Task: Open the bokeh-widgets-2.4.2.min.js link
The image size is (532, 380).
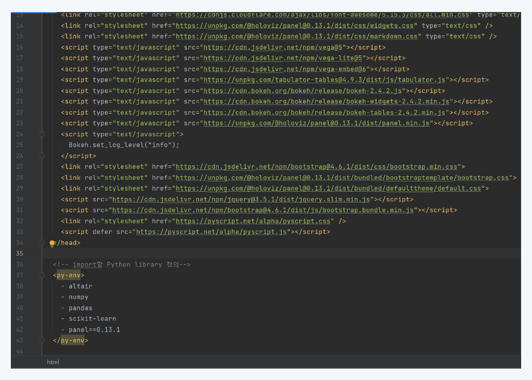Action: tap(326, 102)
